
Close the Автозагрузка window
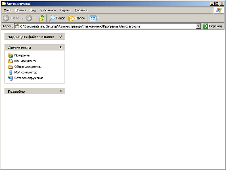tap(222, 4)
